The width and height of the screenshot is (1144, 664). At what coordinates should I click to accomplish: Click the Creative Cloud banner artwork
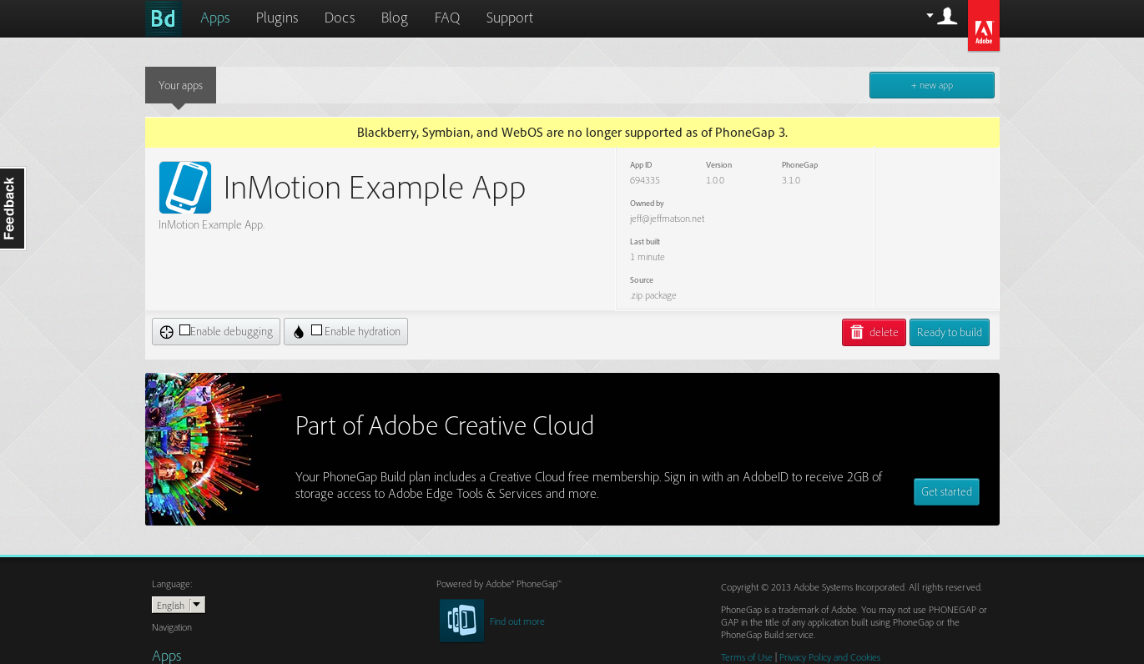(x=214, y=450)
